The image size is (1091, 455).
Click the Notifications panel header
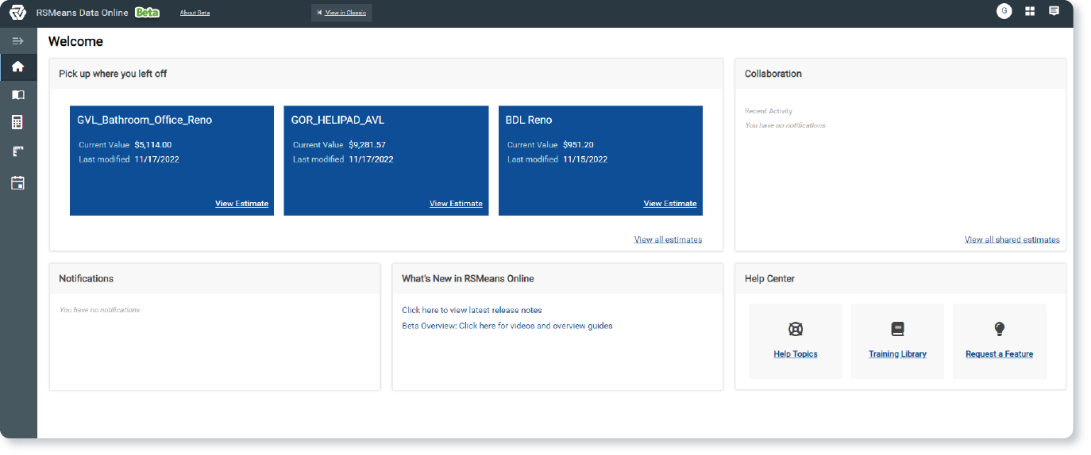86,279
